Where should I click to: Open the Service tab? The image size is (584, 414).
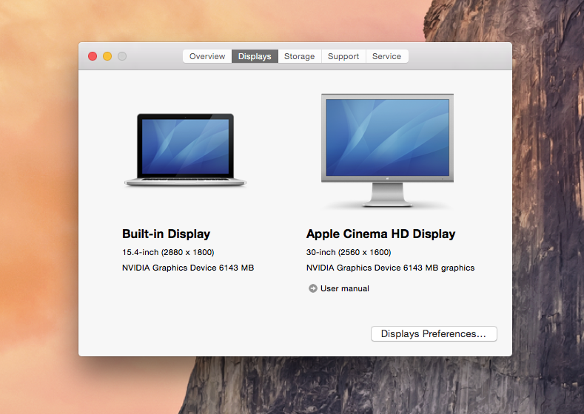tap(386, 56)
